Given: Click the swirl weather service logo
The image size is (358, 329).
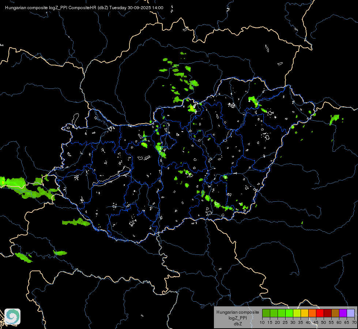Looking at the screenshot, I should coord(12,317).
